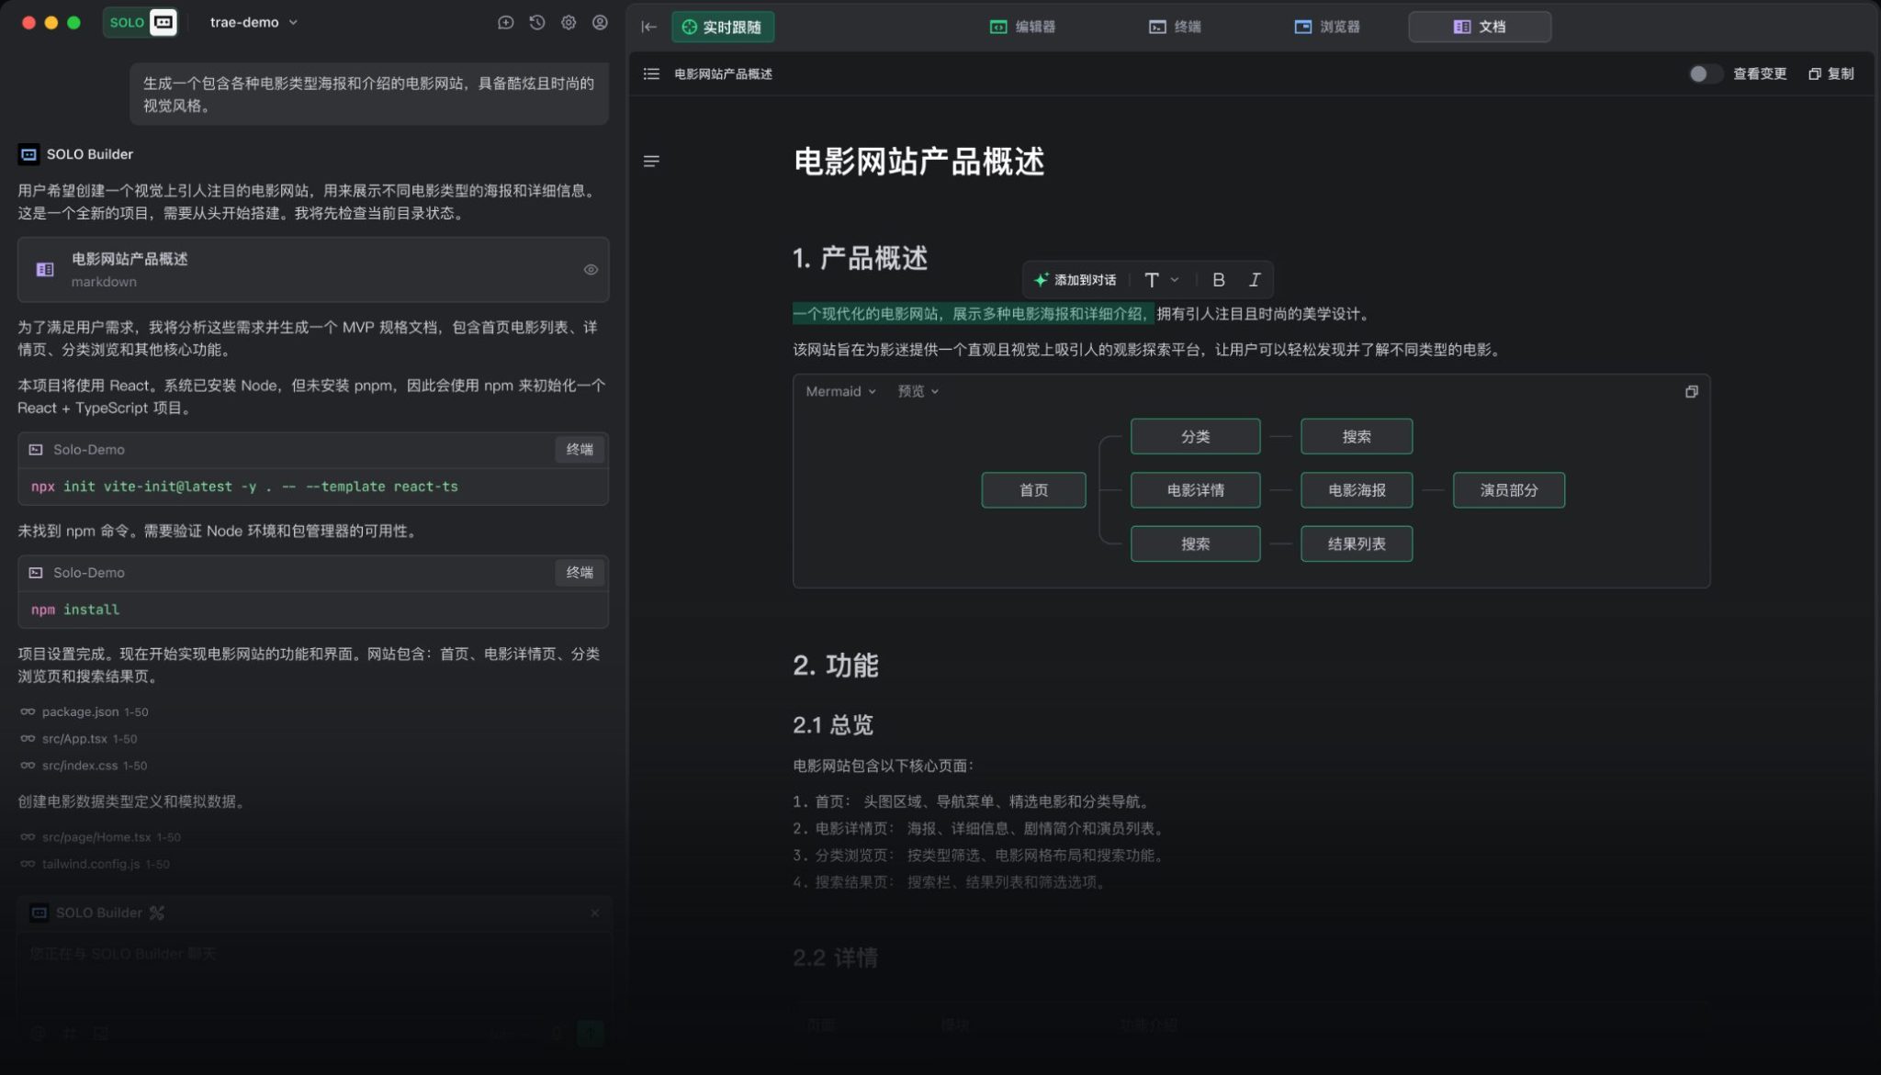Toggle preview eye on 电影网站产品概述 card

click(591, 270)
